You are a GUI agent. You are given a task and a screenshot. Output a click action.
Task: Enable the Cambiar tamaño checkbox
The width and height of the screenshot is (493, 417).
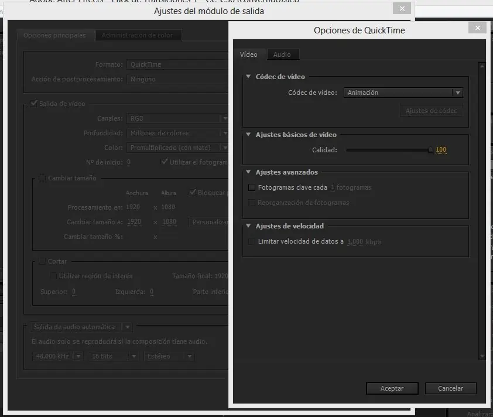click(x=42, y=178)
